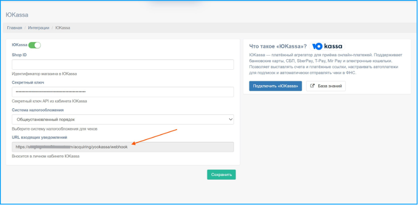Click the Что такое «ЮKassa»? heading

click(x=278, y=46)
